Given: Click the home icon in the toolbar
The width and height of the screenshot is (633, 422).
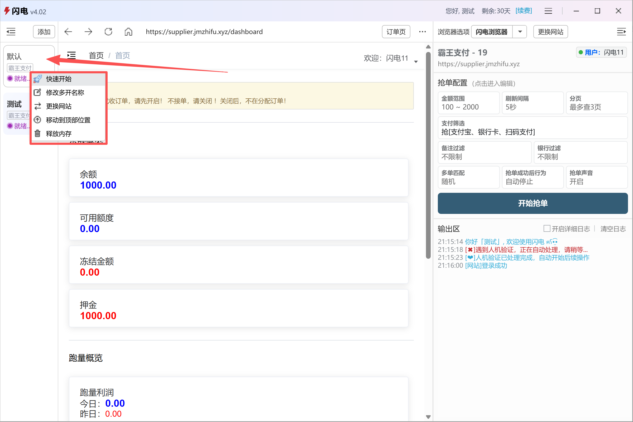Looking at the screenshot, I should click(x=128, y=31).
